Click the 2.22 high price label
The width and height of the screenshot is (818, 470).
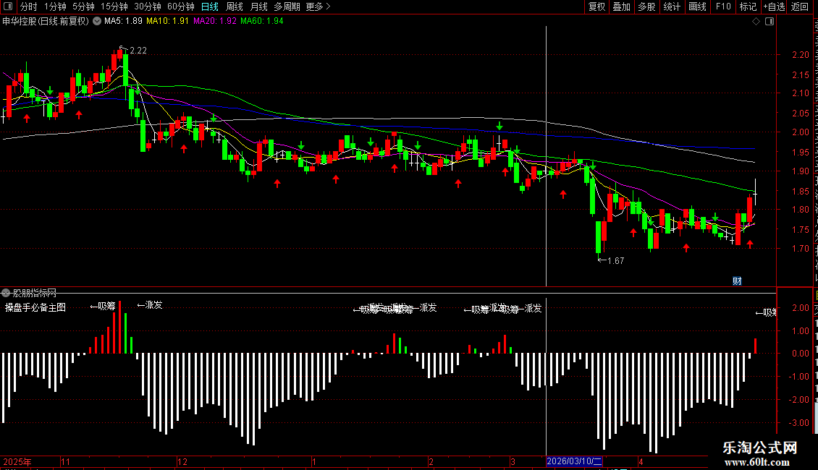coord(138,51)
